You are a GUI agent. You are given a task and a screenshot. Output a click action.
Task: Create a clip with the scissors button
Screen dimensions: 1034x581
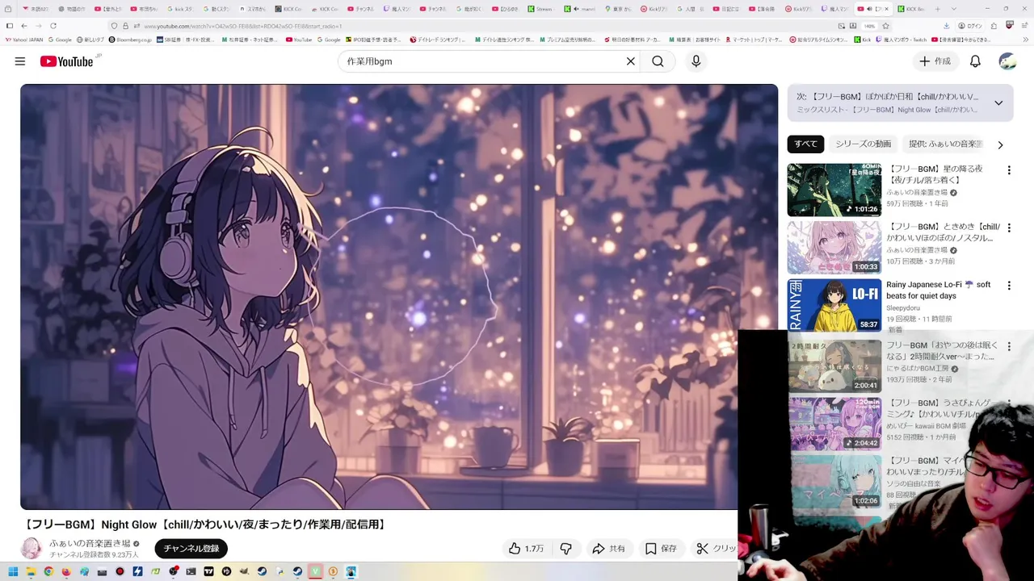click(x=715, y=549)
